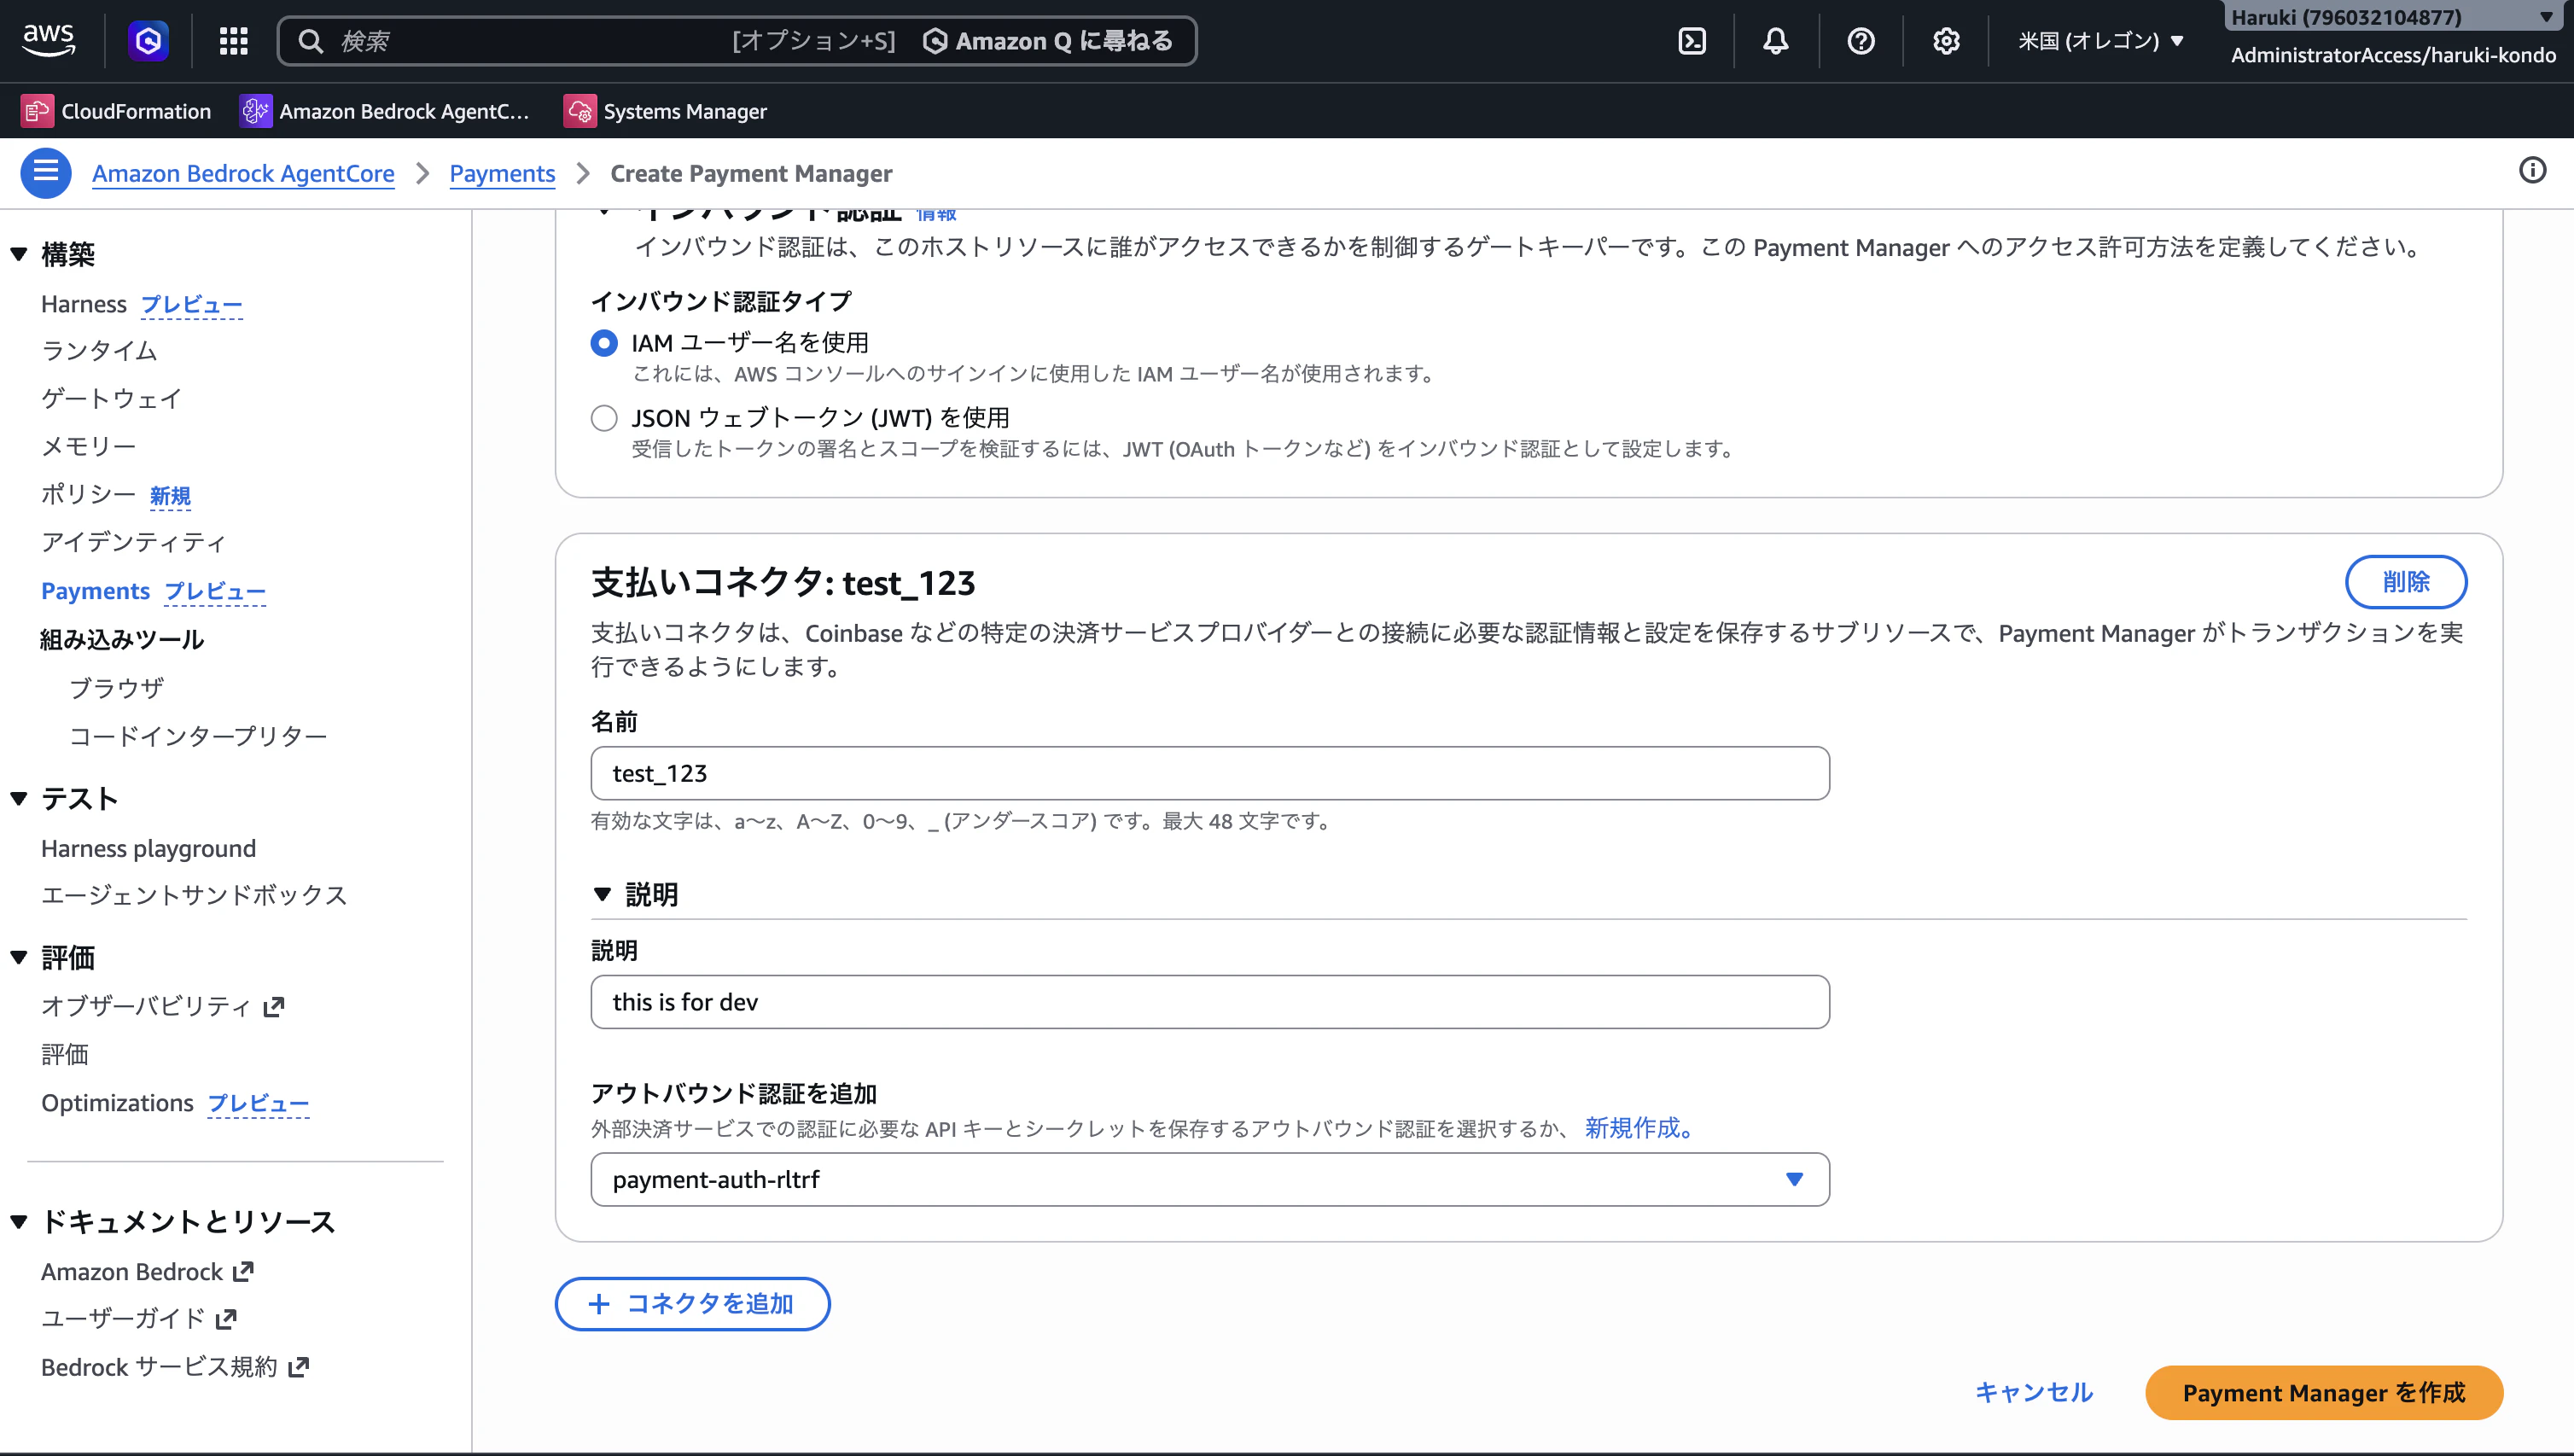Open the settings gear icon
This screenshot has width=2574, height=1456.
[1946, 41]
